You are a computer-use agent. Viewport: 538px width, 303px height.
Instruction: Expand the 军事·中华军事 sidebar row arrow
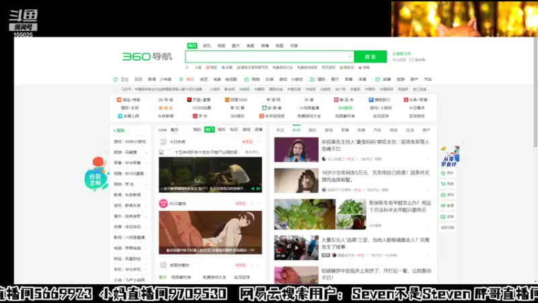(x=146, y=163)
